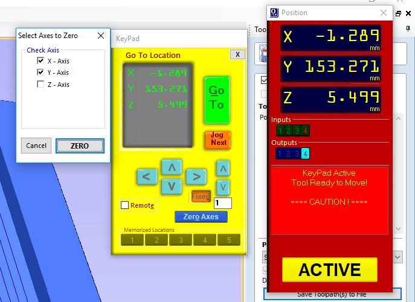Pin the toolpath panel with the pushpin icon
The image size is (415, 302).
(408, 28)
